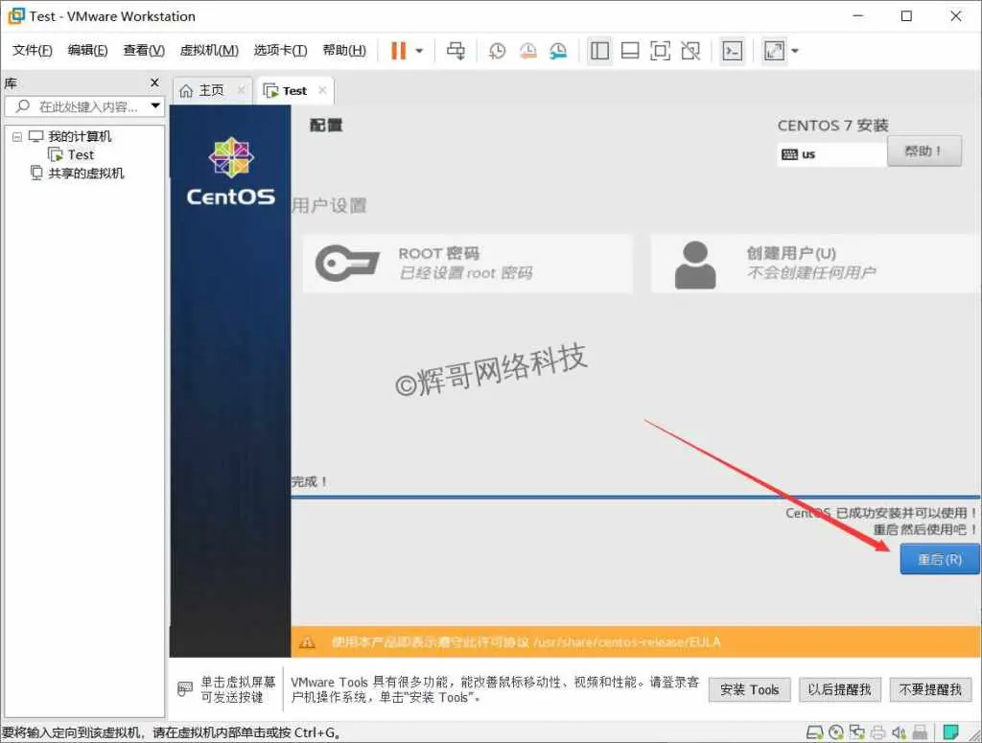The width and height of the screenshot is (982, 743).
Task: Click the CentOS logo in the installer
Action: (231, 171)
